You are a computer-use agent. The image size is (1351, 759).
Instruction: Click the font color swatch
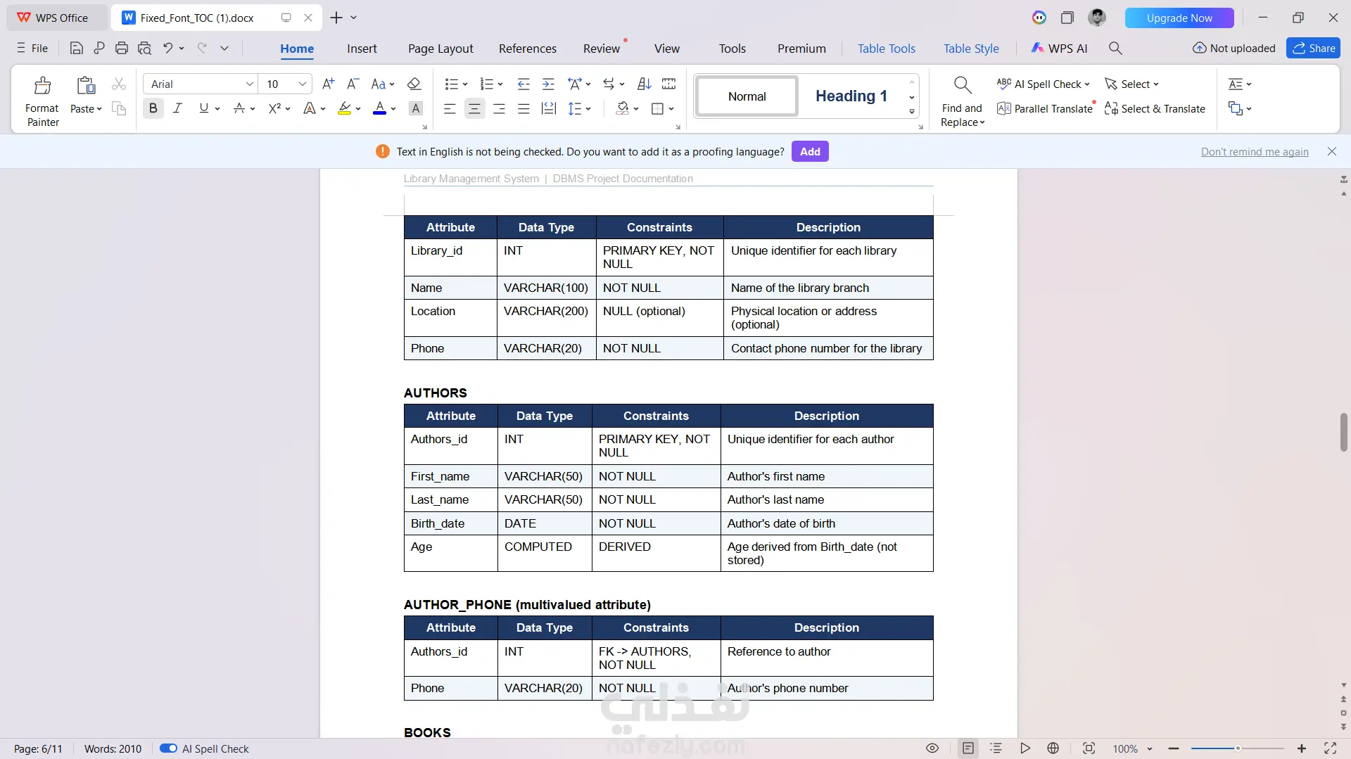[x=379, y=108]
